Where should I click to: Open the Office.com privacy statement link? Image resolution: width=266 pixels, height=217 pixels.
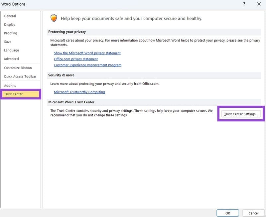[76, 59]
